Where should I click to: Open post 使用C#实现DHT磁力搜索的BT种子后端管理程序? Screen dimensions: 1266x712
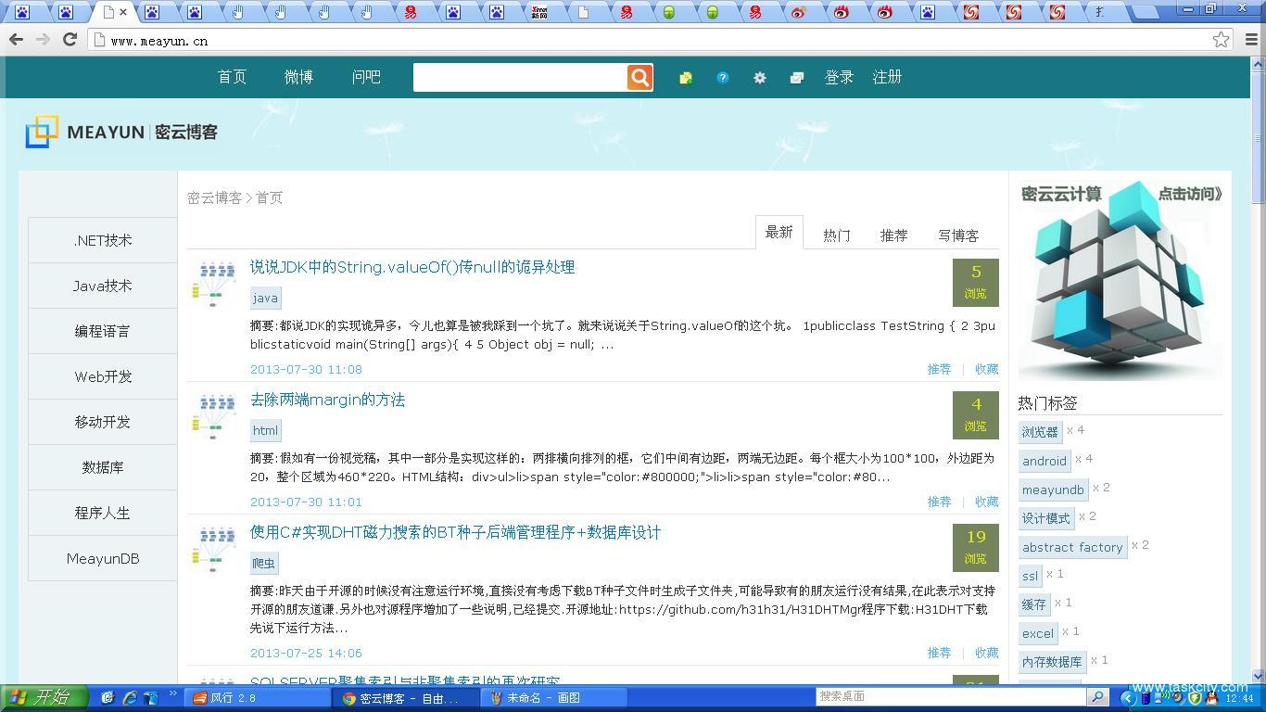455,532
